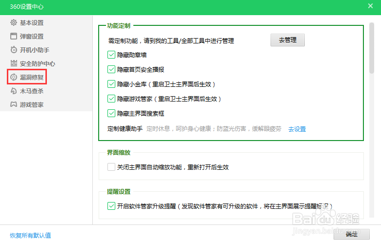The height and width of the screenshot is (244, 381).
Task: Toggle 隐藏首页安全播报 checkbox
Action: tap(111, 69)
